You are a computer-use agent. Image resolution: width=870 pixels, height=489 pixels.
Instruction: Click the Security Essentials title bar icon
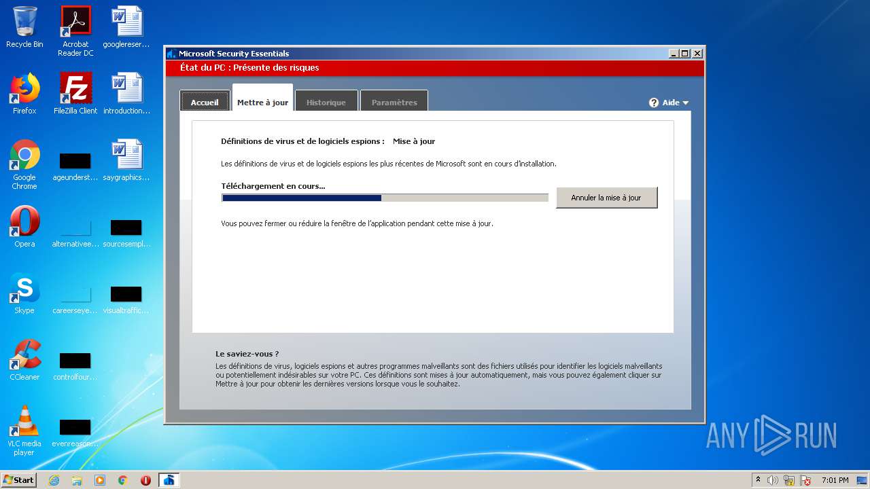171,54
